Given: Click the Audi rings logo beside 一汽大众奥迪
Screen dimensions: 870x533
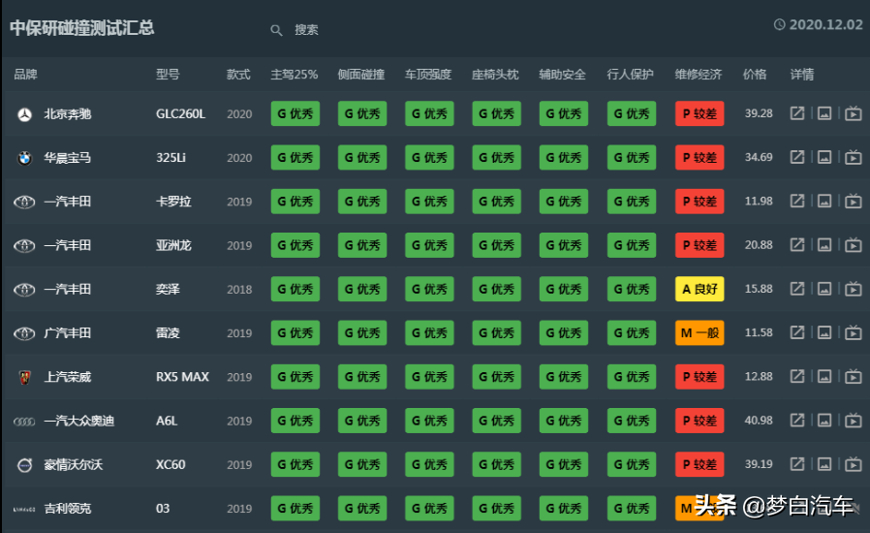Looking at the screenshot, I should [x=24, y=422].
